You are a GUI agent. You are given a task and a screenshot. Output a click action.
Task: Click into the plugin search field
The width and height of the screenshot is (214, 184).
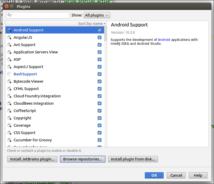point(38,15)
